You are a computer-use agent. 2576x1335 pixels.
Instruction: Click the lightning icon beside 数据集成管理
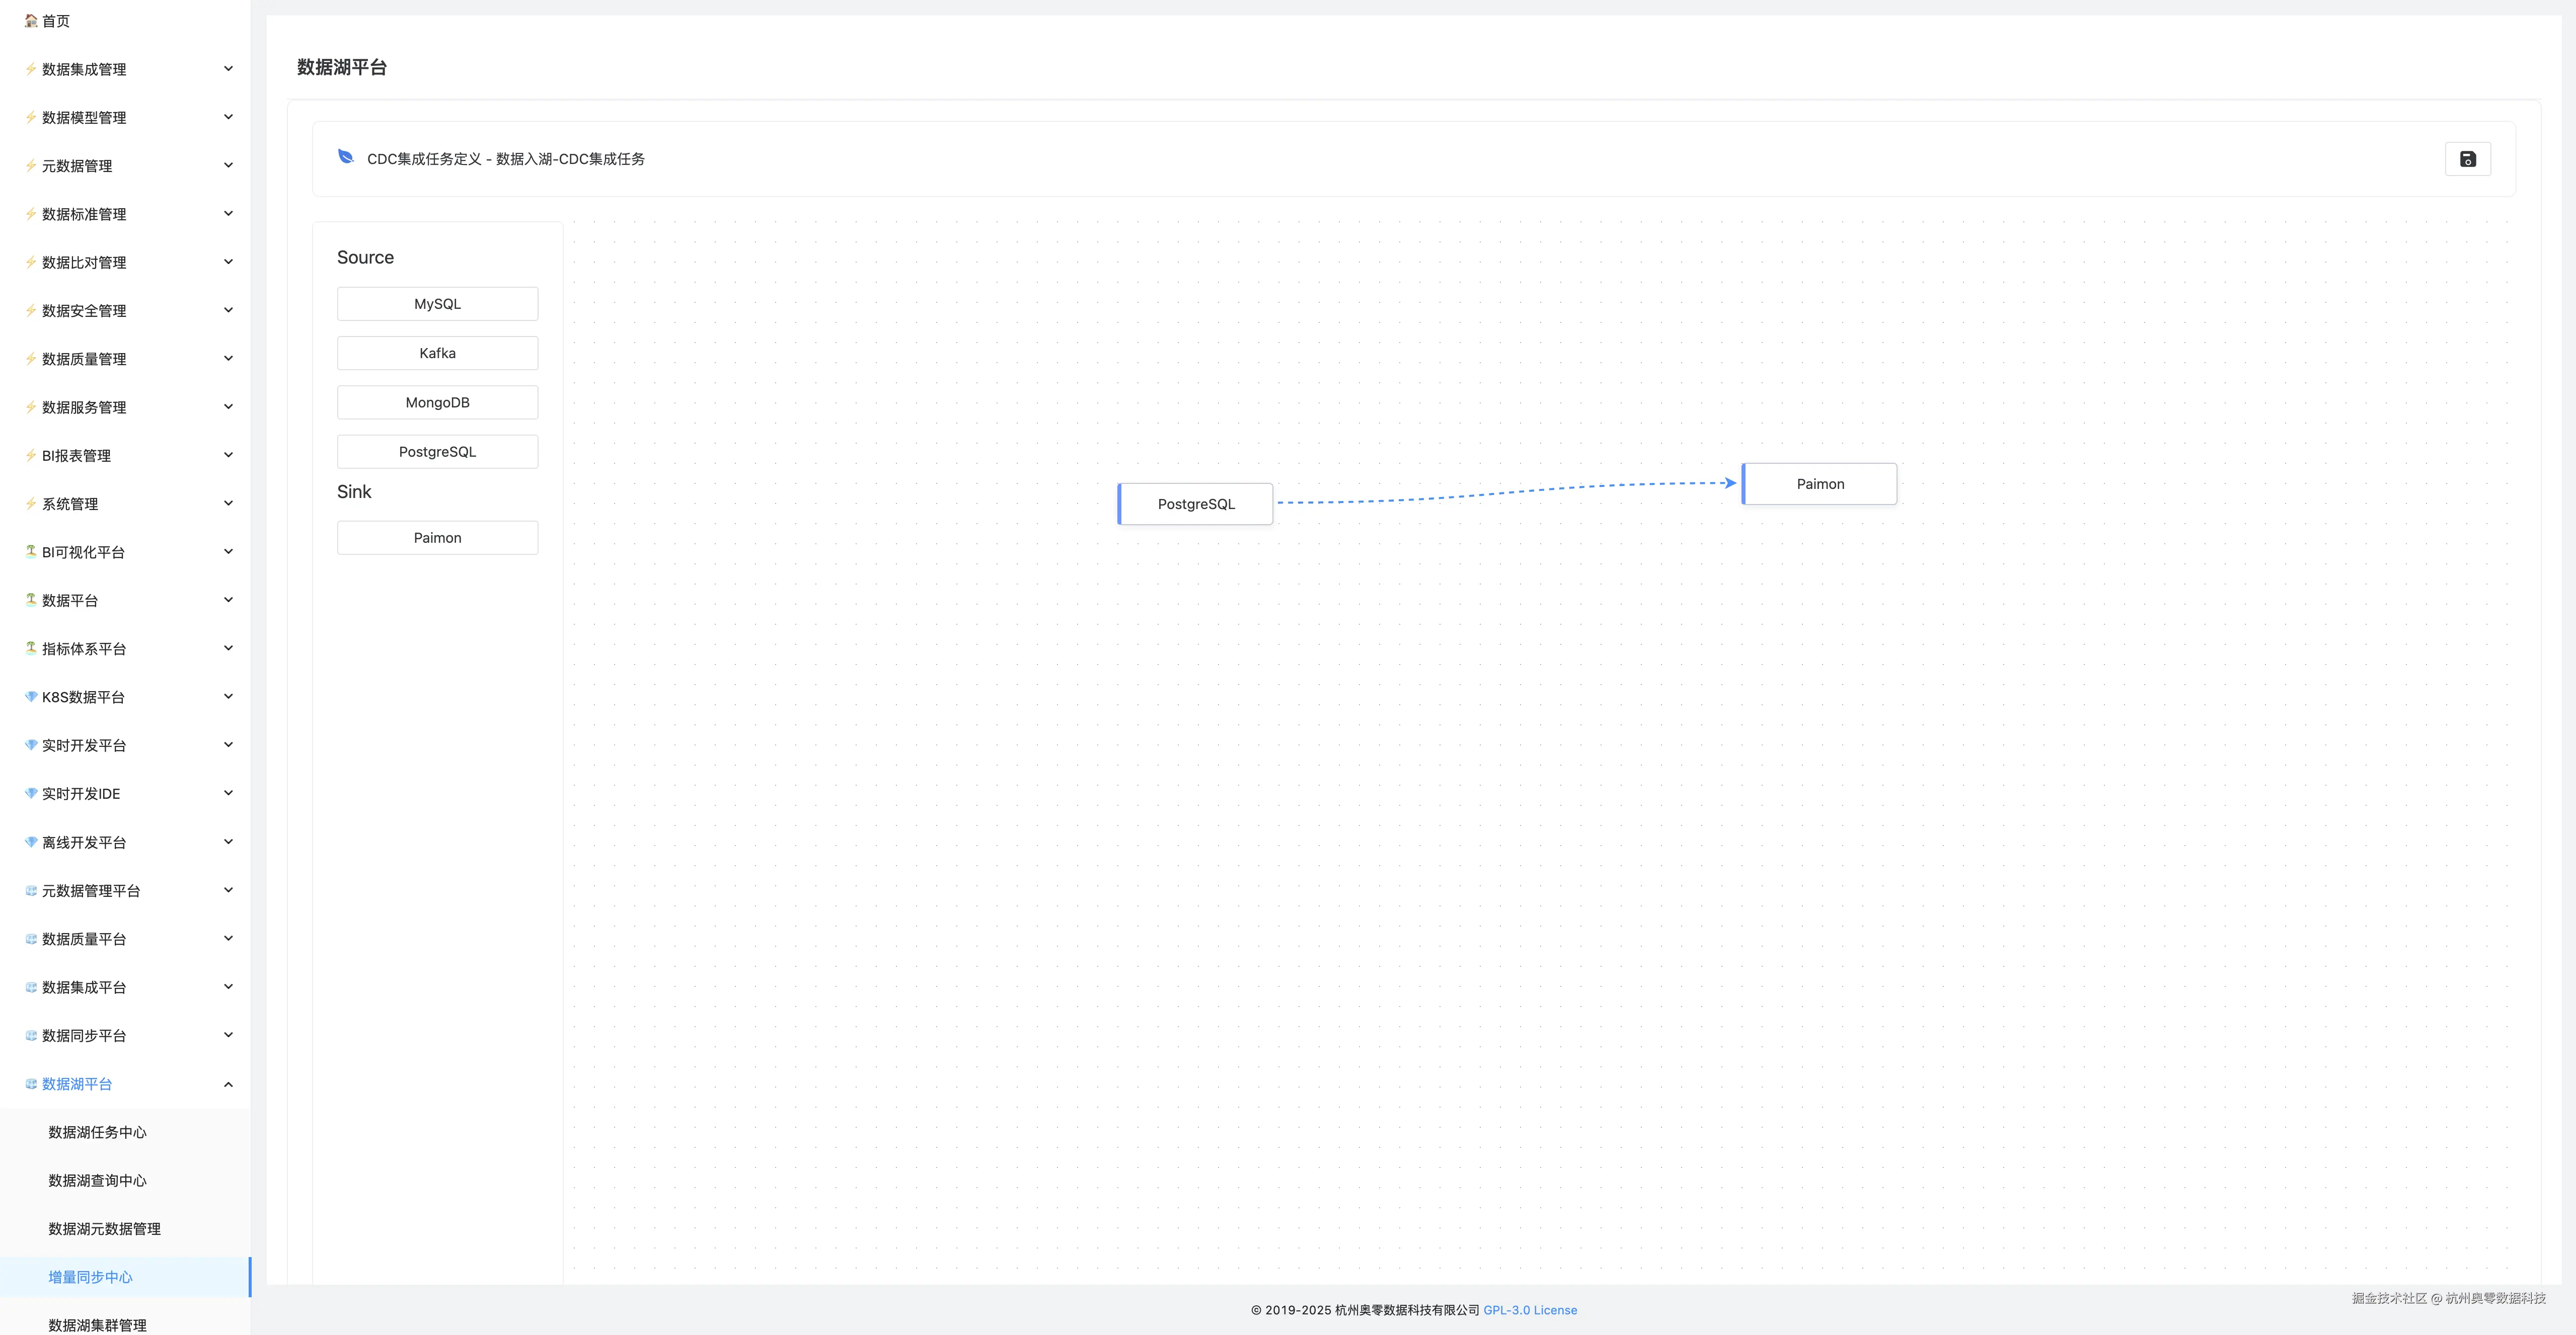tap(31, 69)
